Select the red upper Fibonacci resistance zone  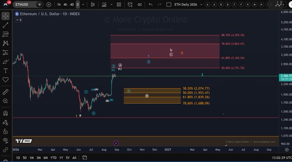[165, 51]
